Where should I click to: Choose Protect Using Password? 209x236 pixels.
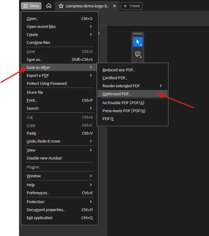(60, 83)
